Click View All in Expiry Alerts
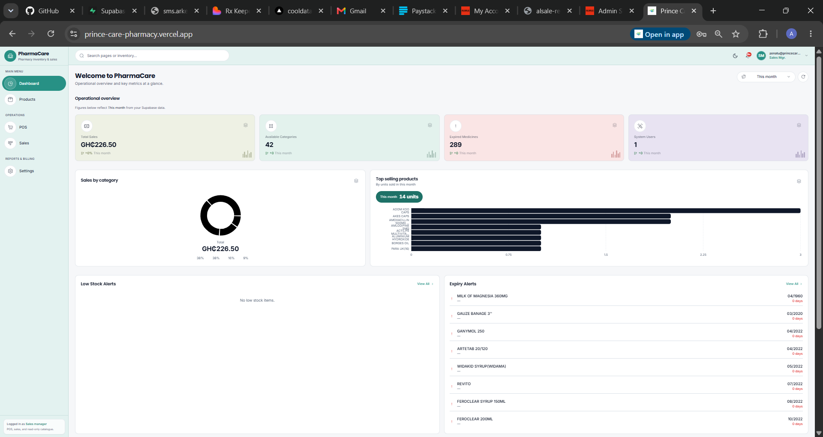This screenshot has height=437, width=823. [794, 284]
